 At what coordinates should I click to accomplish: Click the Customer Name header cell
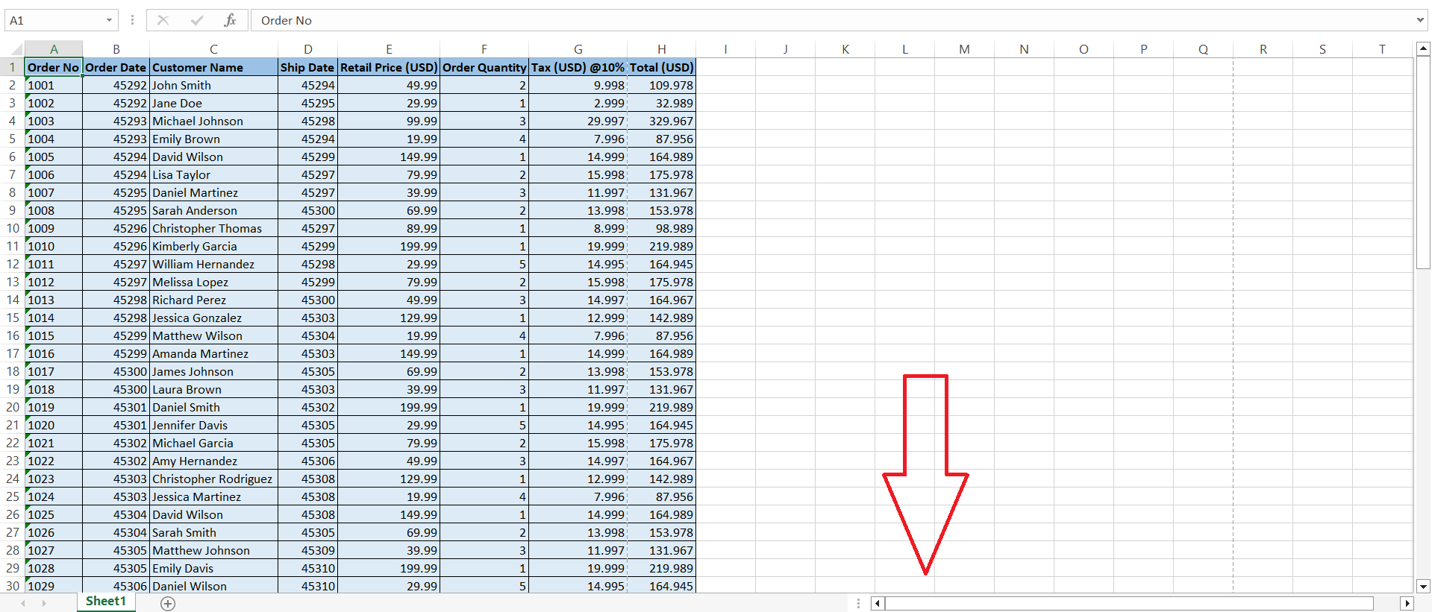[213, 67]
